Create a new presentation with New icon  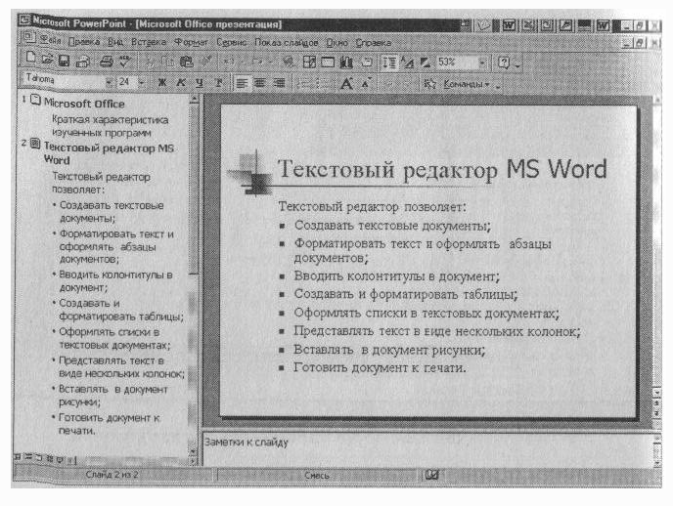(x=31, y=59)
